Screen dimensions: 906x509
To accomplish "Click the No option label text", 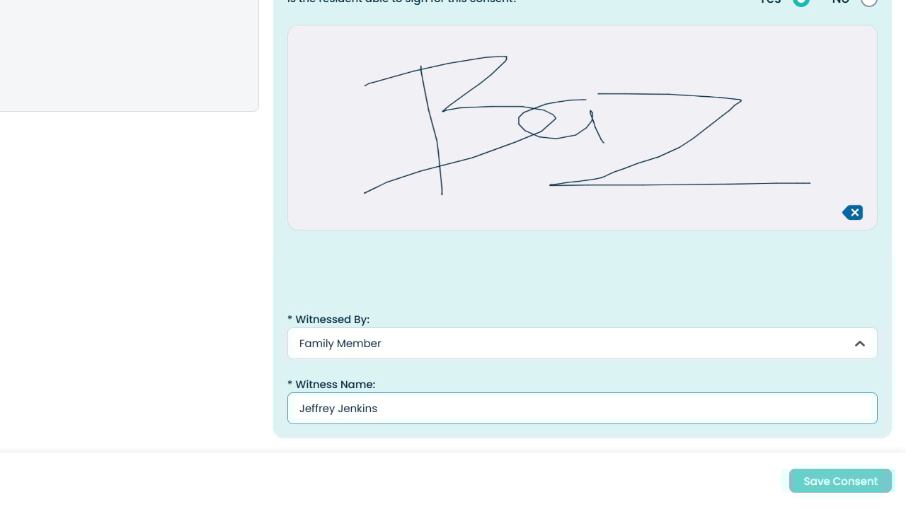I will tap(840, 2).
